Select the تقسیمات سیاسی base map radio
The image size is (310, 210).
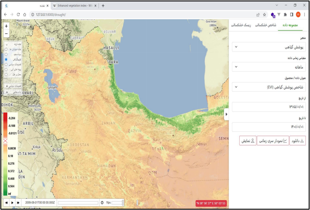click(x=6, y=65)
